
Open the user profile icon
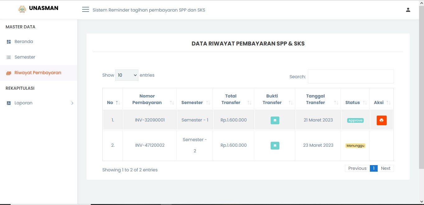(x=408, y=10)
